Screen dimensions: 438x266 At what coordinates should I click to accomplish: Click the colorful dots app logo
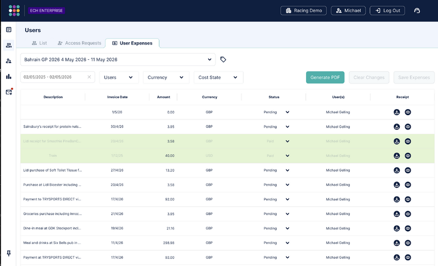(x=14, y=10)
